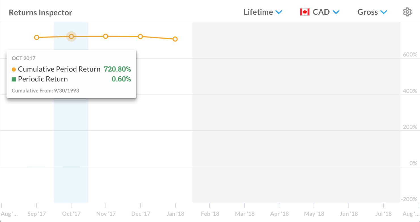Click the Returns Inspector title

41,13
